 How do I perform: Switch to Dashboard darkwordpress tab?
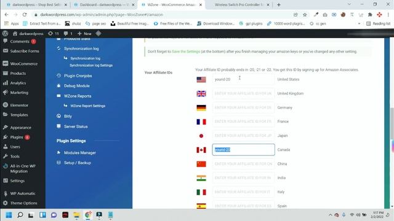[x=104, y=5]
